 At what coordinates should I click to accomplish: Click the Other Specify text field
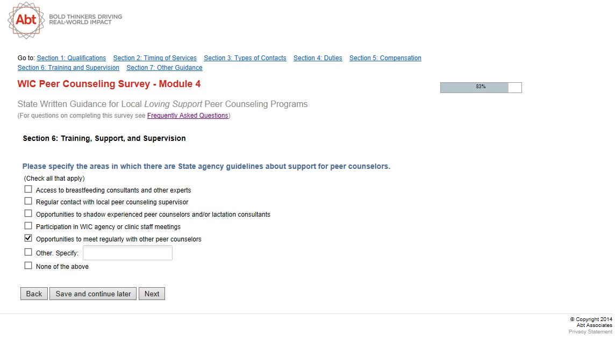(127, 253)
